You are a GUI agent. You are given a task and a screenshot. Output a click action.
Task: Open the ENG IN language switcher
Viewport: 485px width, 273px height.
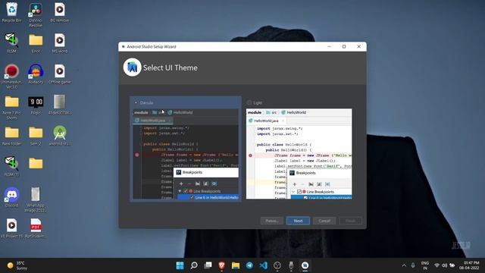pos(425,265)
